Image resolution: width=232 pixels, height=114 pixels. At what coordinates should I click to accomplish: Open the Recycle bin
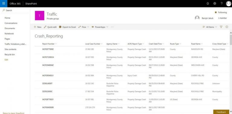tap(10, 54)
